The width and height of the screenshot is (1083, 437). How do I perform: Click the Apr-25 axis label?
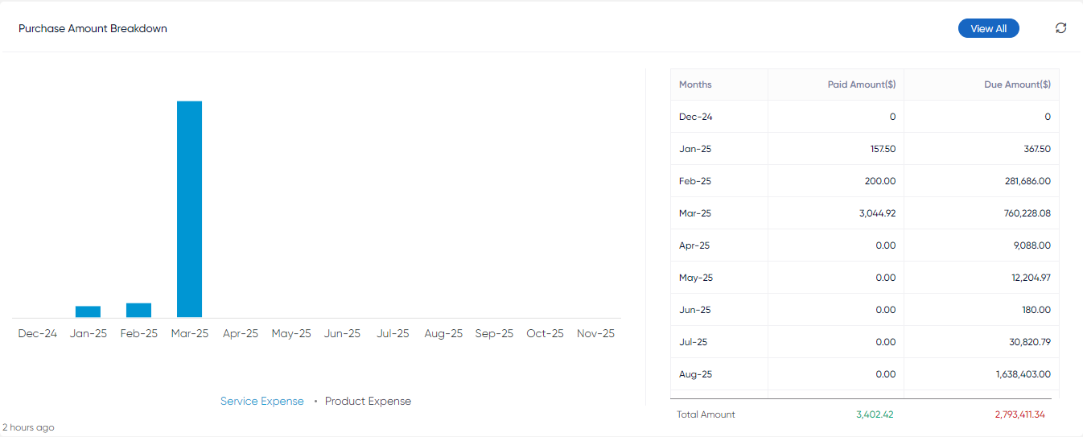[x=241, y=333]
